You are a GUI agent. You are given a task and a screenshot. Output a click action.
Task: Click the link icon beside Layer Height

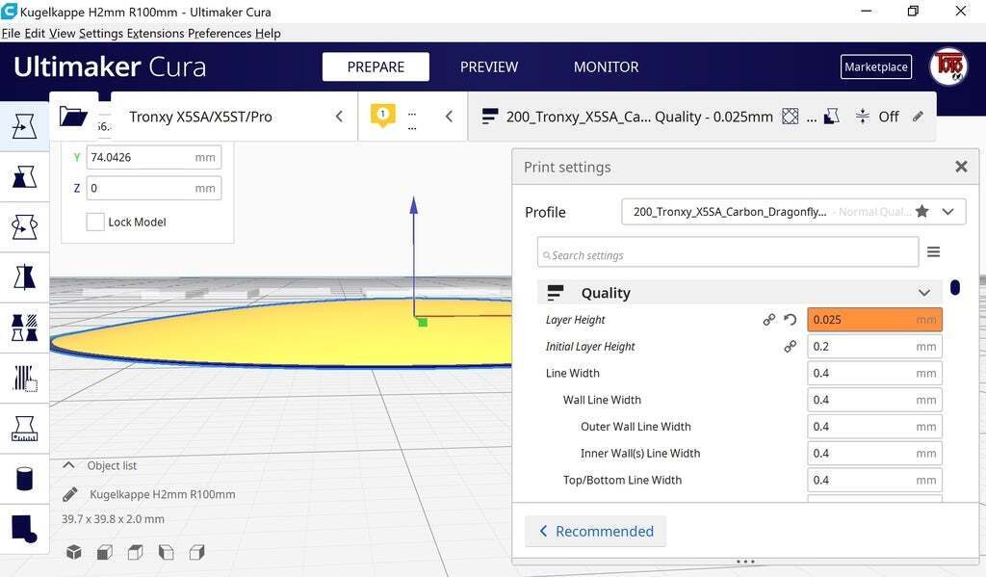769,320
